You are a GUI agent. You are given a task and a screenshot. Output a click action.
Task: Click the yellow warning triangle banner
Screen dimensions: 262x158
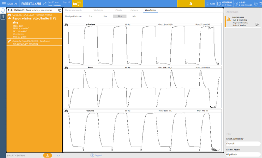(191, 4)
